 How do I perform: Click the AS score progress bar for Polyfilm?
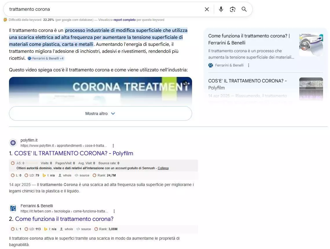tap(31, 163)
